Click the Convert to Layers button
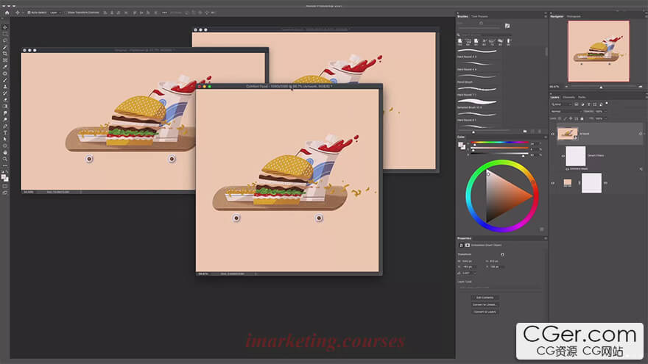Image resolution: width=648 pixels, height=364 pixels. pos(485,312)
